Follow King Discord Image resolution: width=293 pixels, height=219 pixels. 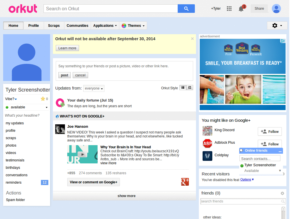click(270, 132)
